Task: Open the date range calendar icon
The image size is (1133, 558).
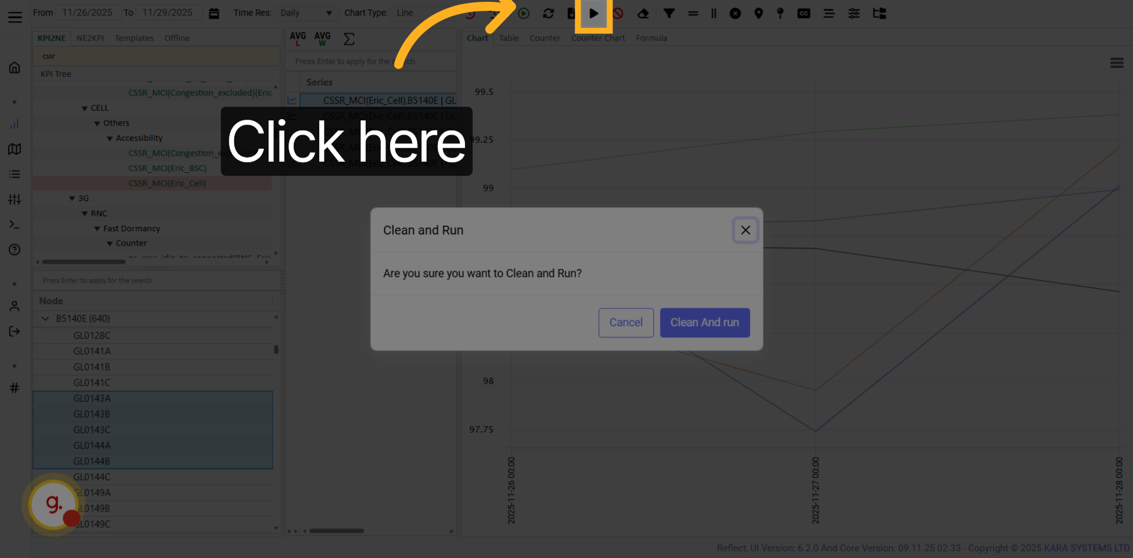Action: (214, 13)
